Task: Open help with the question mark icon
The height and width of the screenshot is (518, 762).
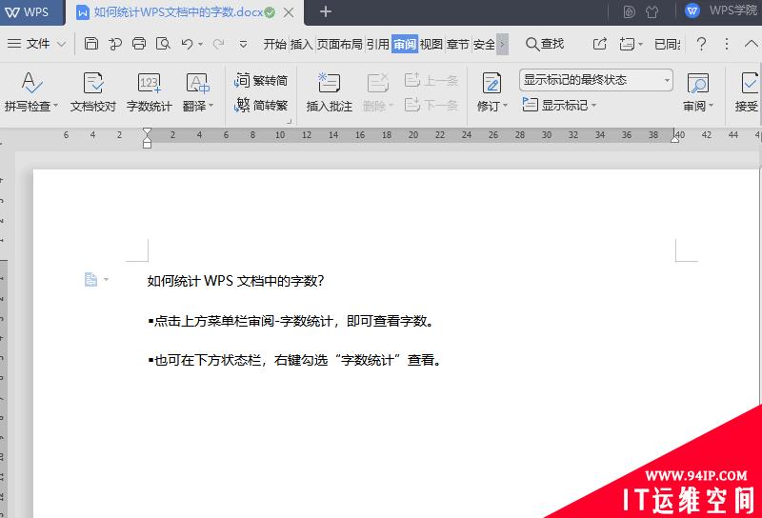Action: pos(701,44)
